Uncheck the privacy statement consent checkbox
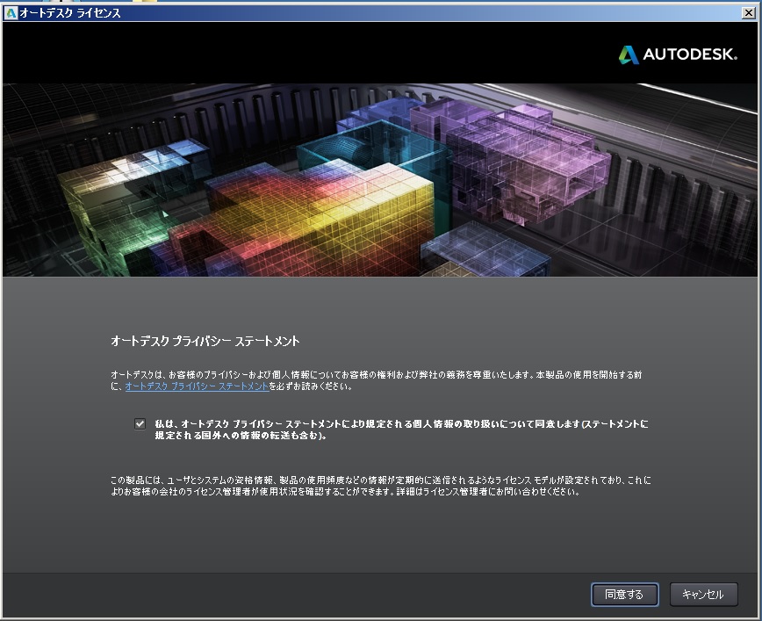 click(140, 423)
